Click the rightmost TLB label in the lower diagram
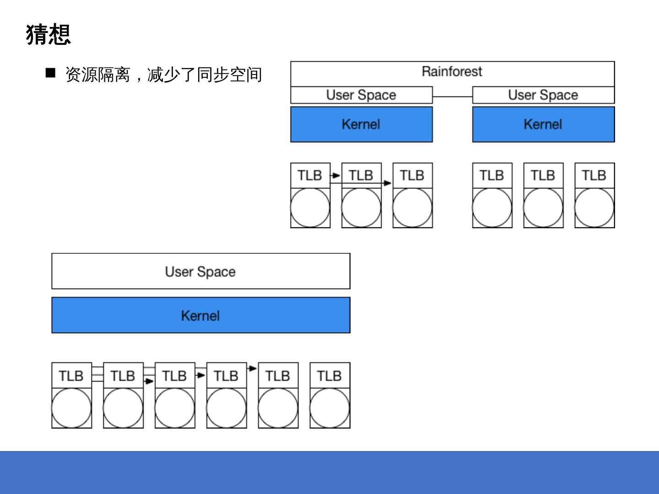The width and height of the screenshot is (659, 494). pos(329,376)
